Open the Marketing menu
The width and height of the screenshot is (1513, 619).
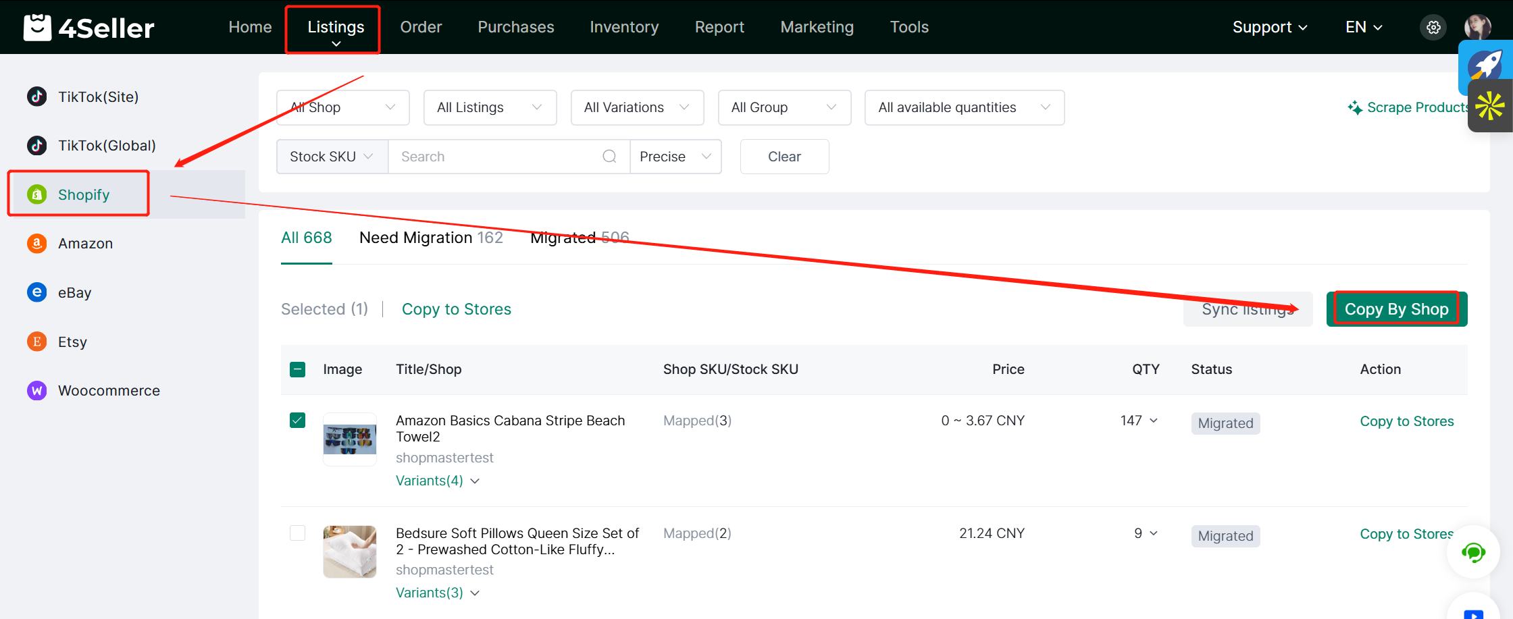(817, 27)
